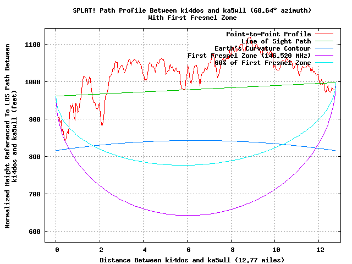Click the cyan legend line sample for 60% Fresnel
Image resolution: width=352 pixels, height=264 pixels.
click(324, 63)
